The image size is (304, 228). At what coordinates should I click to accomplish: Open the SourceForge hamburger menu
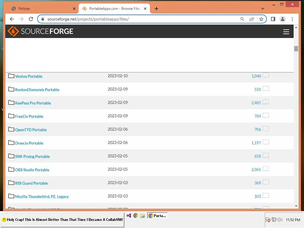point(286,31)
